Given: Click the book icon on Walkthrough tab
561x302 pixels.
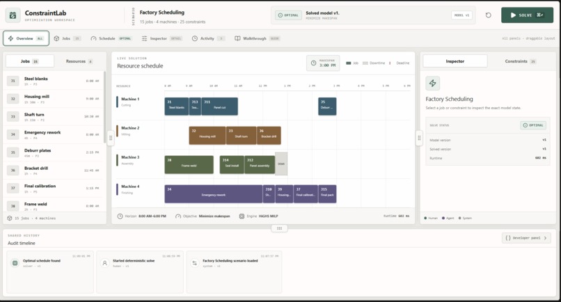Looking at the screenshot, I should (x=237, y=38).
